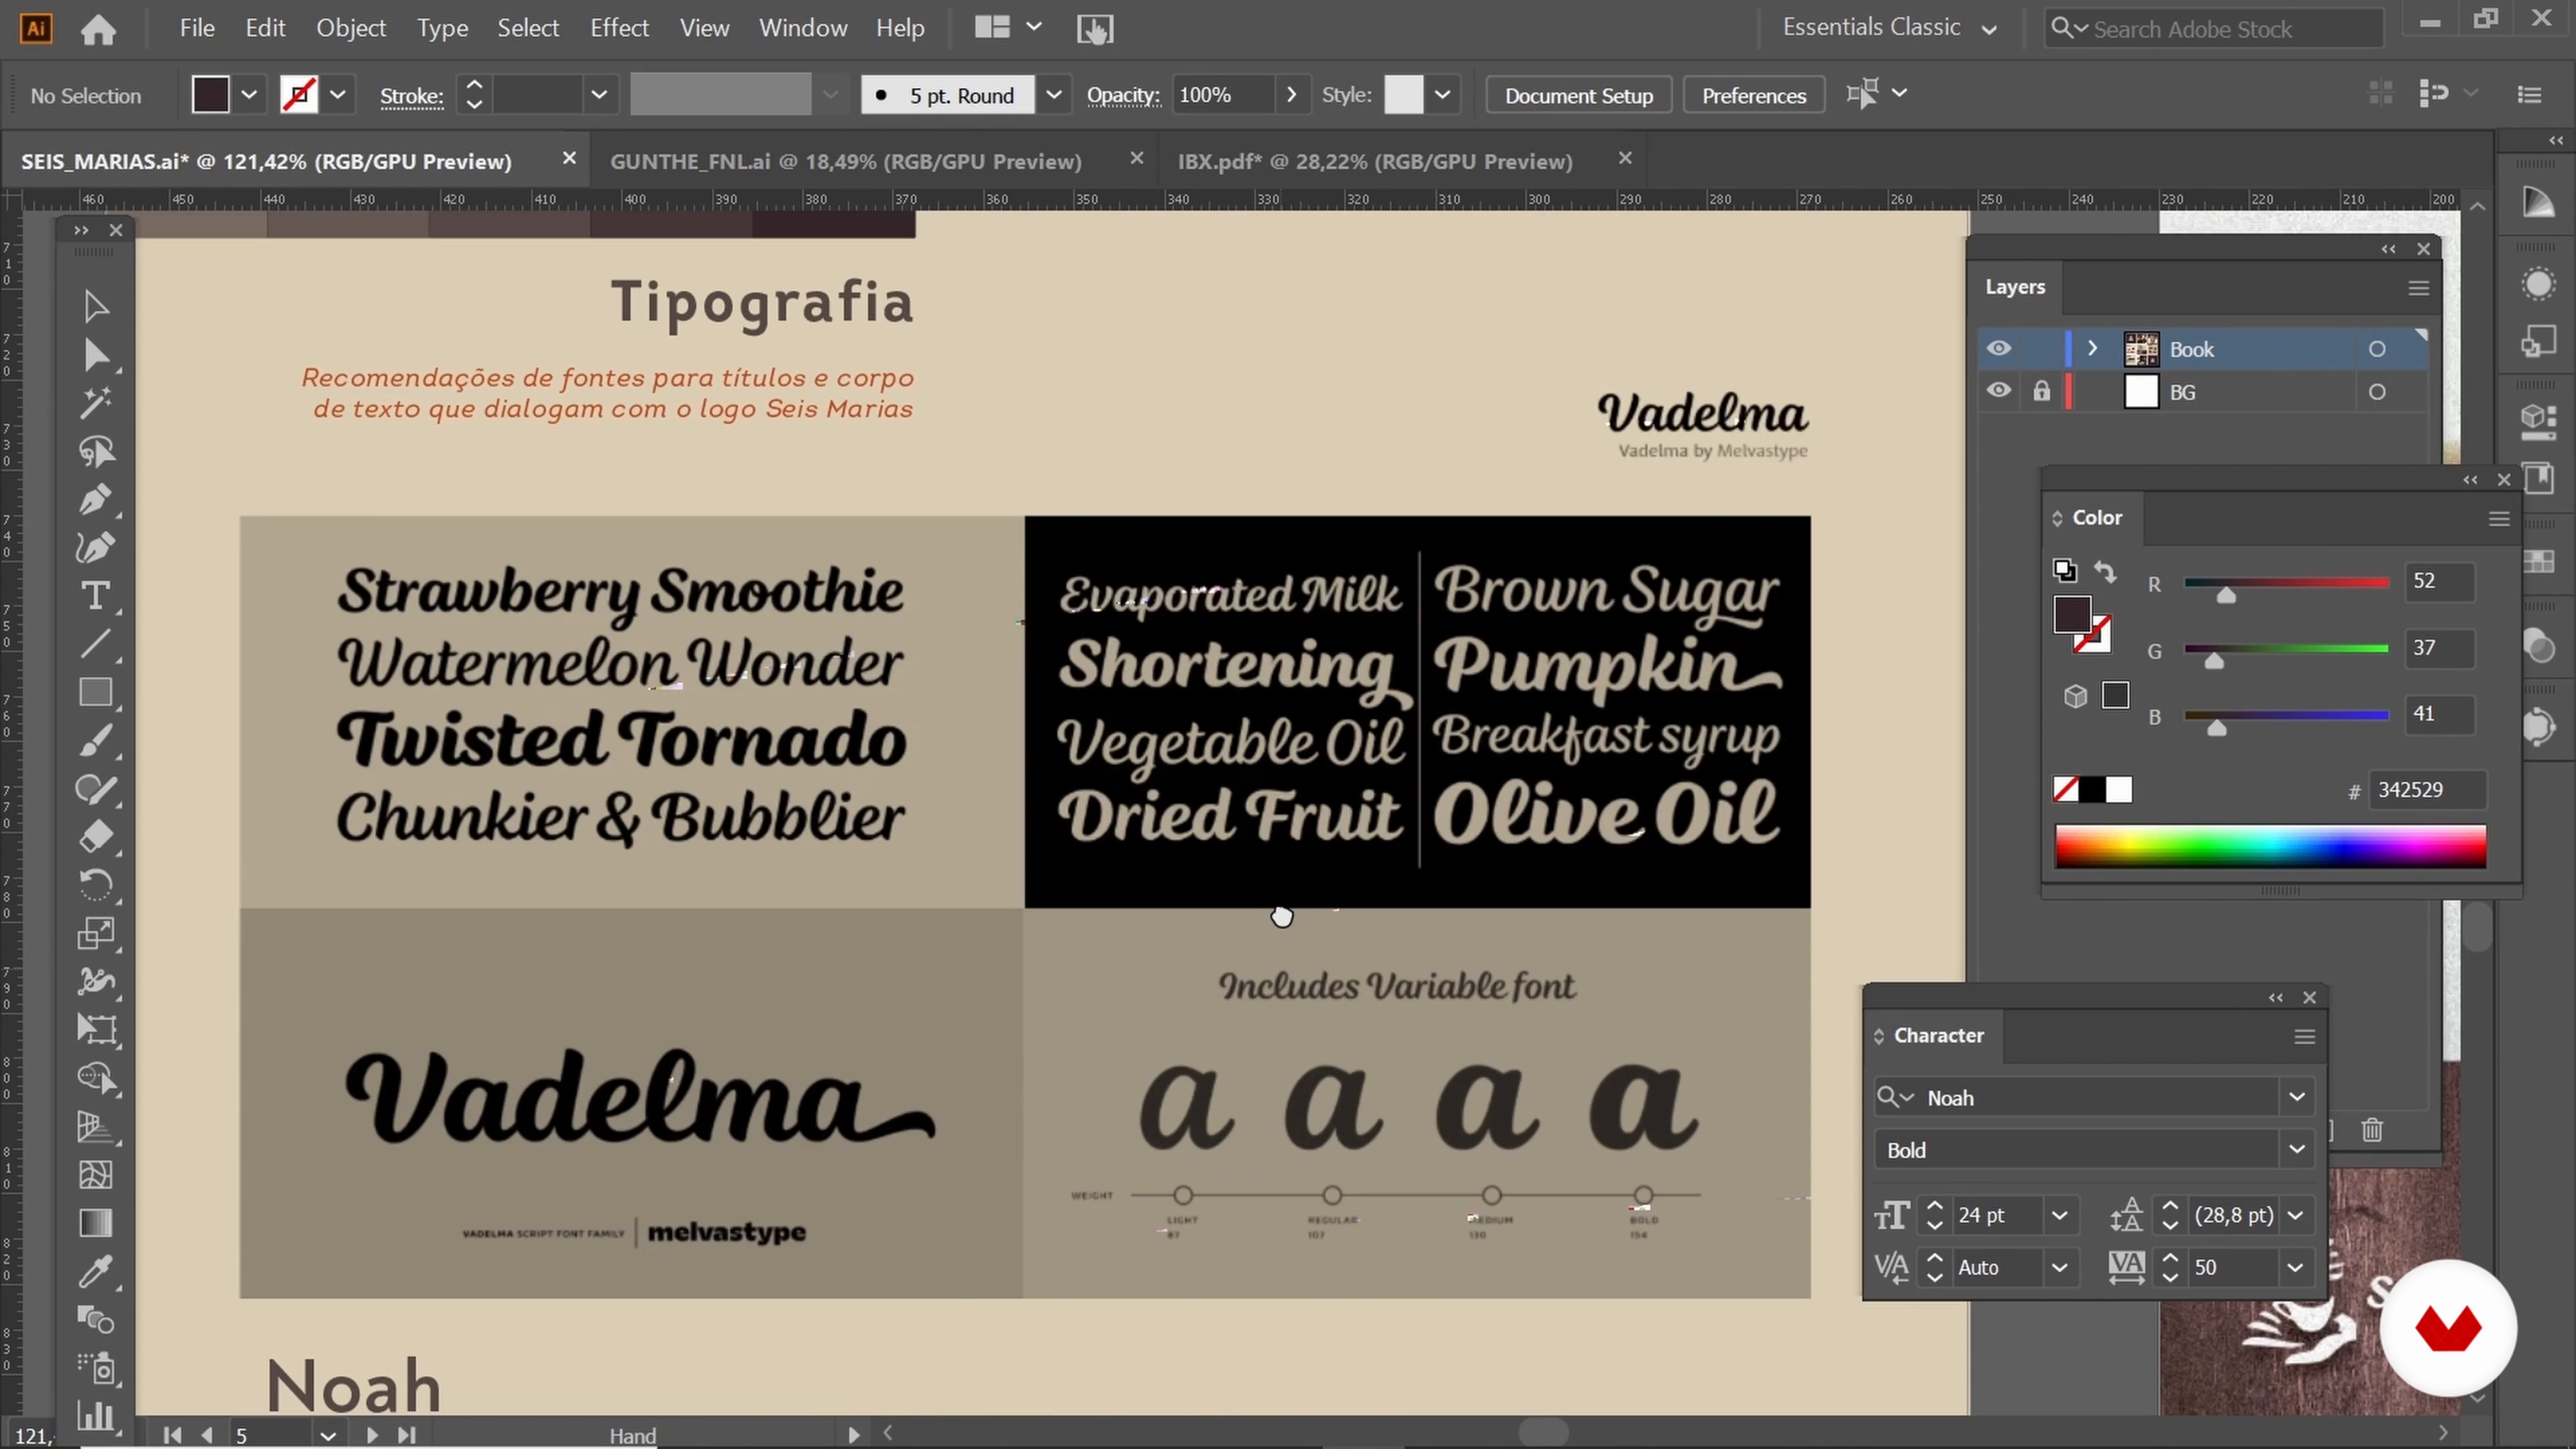Go to next artboard
Image resolution: width=2576 pixels, height=1449 pixels.
pos(371,1435)
